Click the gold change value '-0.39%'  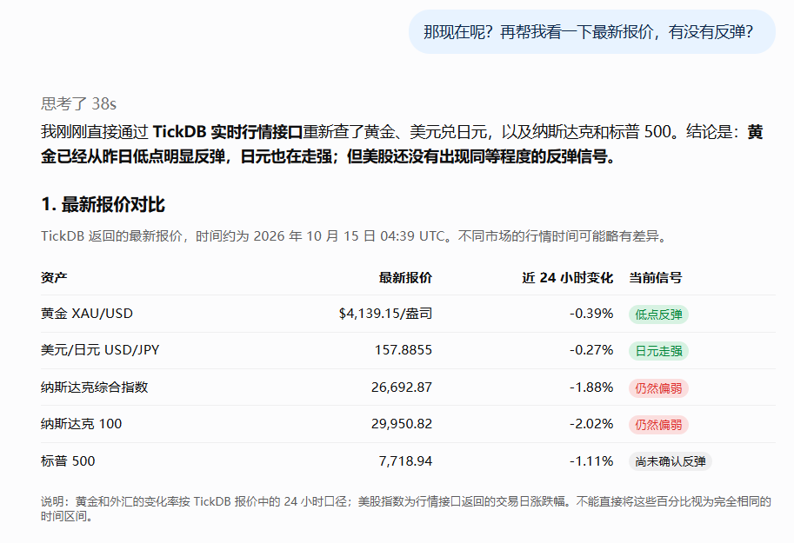click(x=591, y=314)
